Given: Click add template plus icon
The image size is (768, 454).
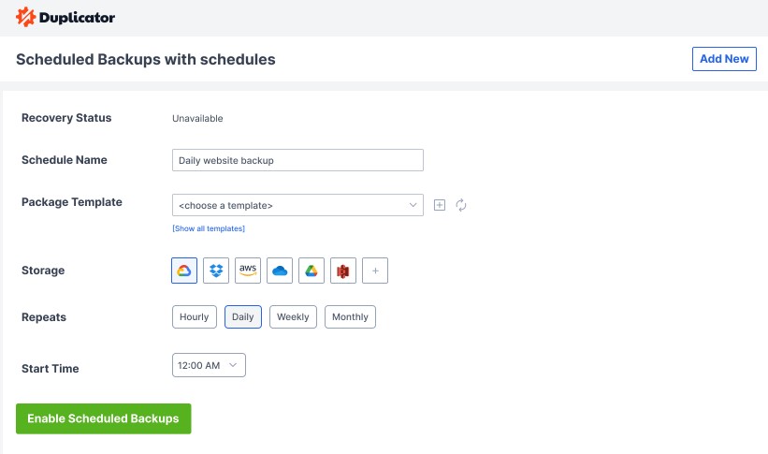Looking at the screenshot, I should click(440, 205).
